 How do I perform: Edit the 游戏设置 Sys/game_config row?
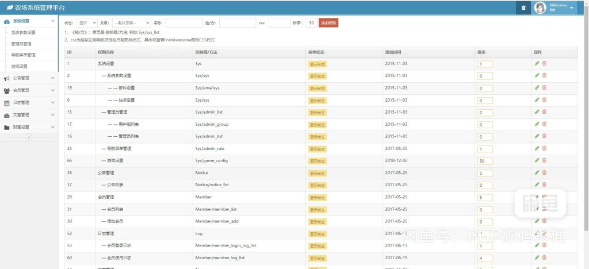(537, 160)
